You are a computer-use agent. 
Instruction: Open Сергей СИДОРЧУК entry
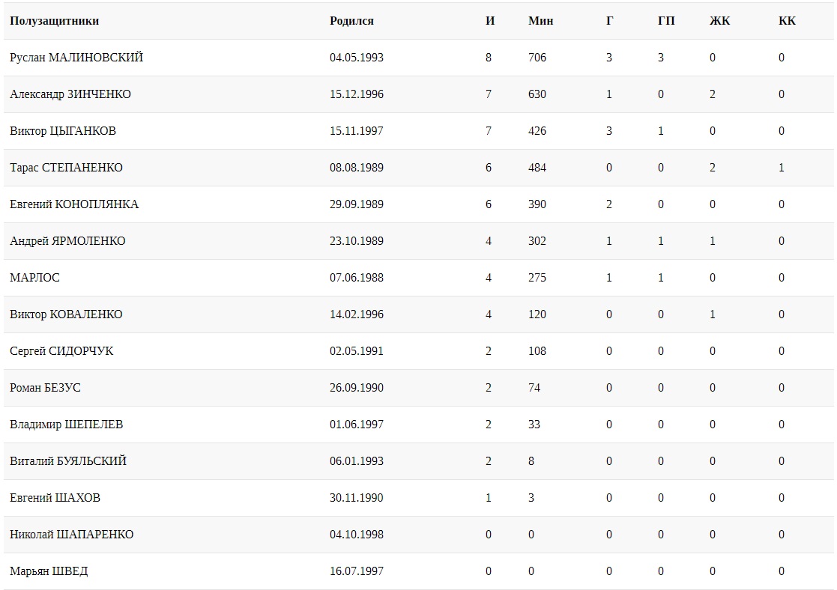61,351
